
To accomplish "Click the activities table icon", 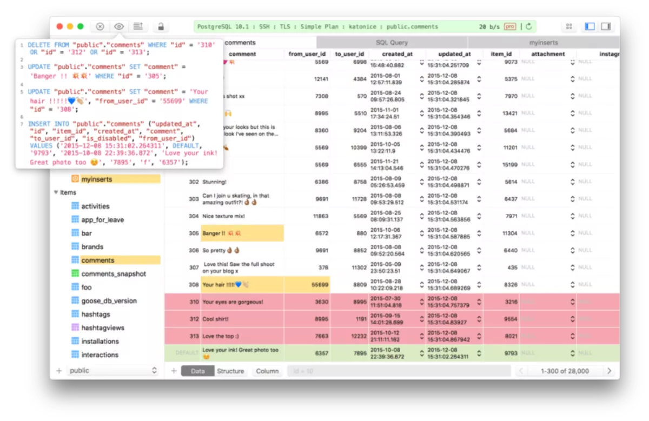I will click(x=75, y=206).
